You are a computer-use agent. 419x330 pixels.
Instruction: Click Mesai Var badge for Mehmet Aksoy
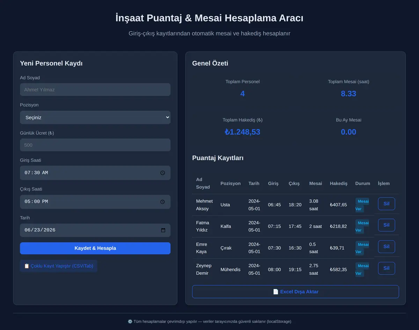point(362,205)
